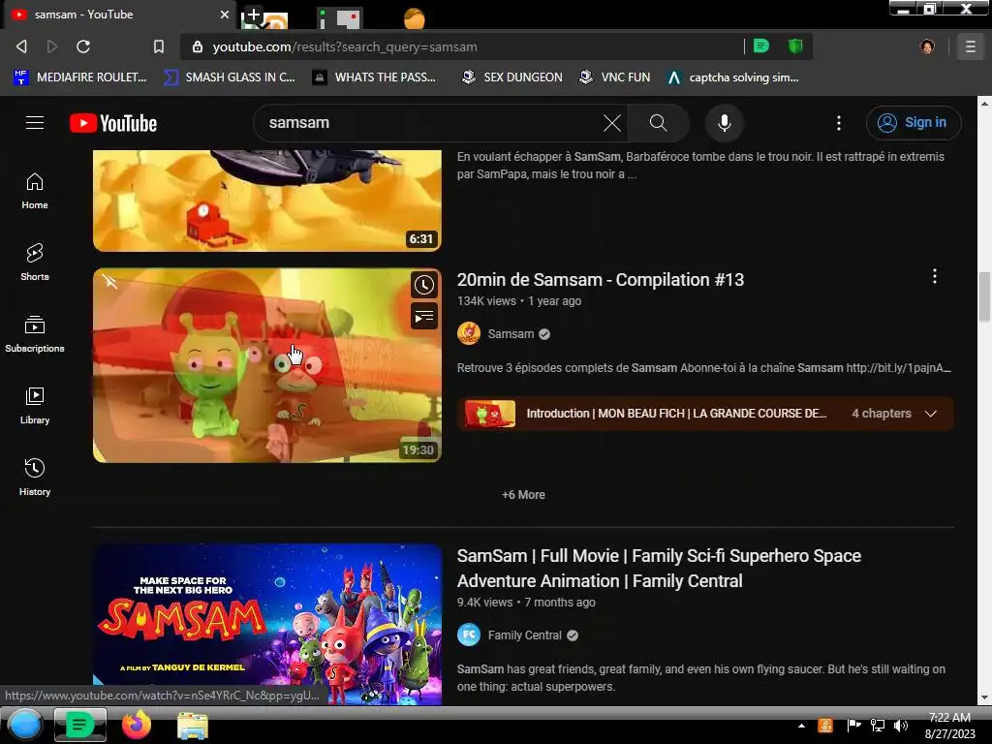The image size is (992, 744).
Task: Open the browser main menu
Action: pyautogui.click(x=970, y=46)
